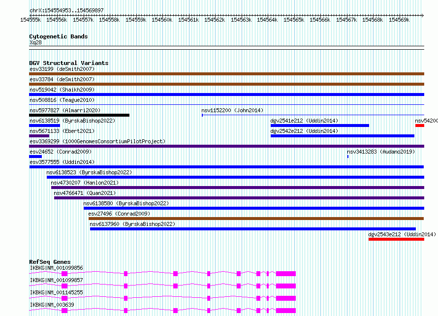This screenshot has height=316, width=438.
Task: Click the 154569k ruler label
Action: (399, 20)
